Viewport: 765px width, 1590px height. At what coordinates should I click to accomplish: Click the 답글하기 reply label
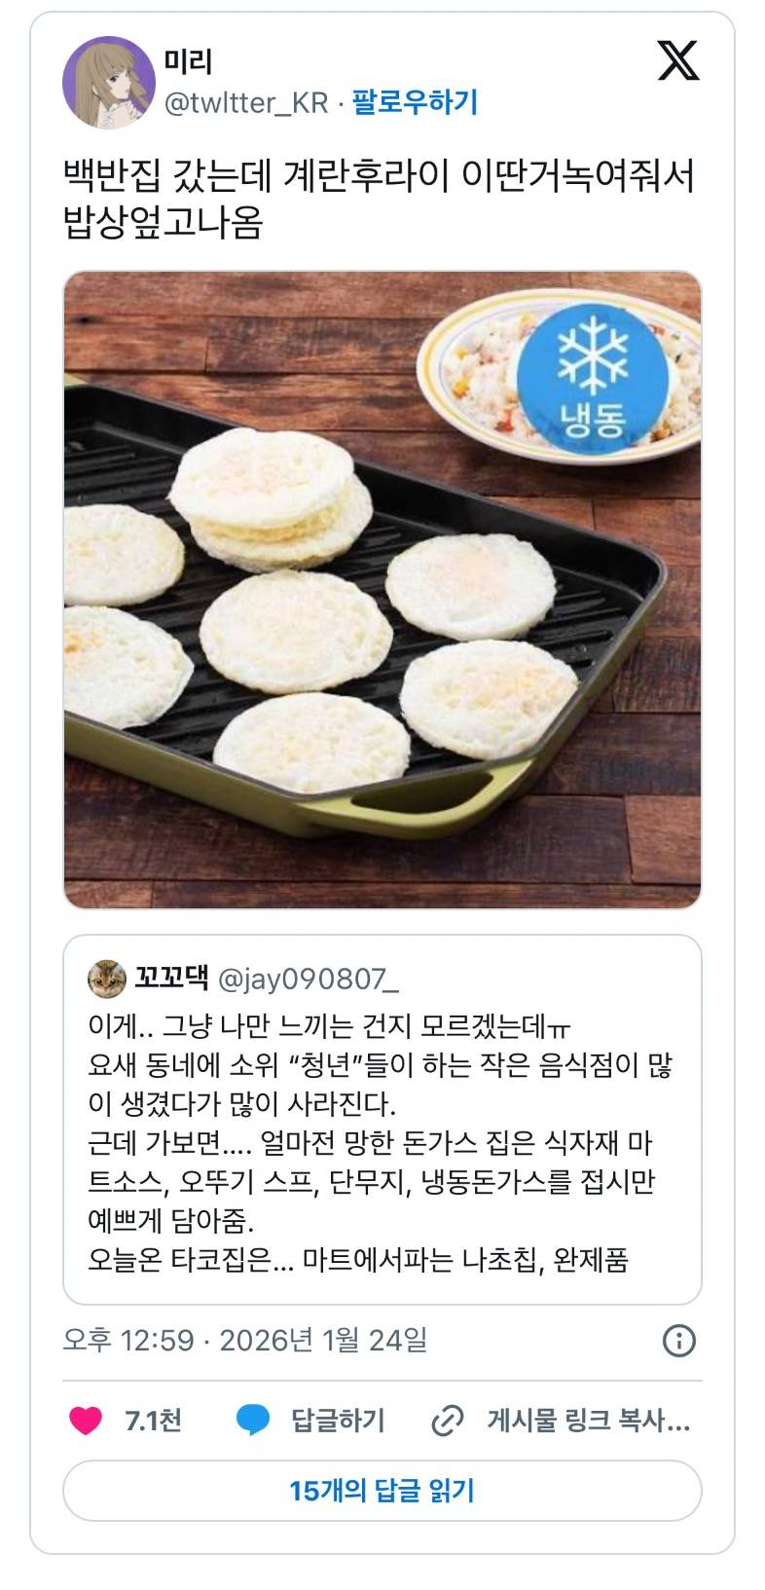tap(339, 1421)
